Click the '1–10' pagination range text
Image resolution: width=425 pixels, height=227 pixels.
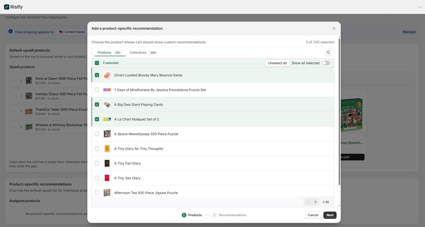[326, 202]
